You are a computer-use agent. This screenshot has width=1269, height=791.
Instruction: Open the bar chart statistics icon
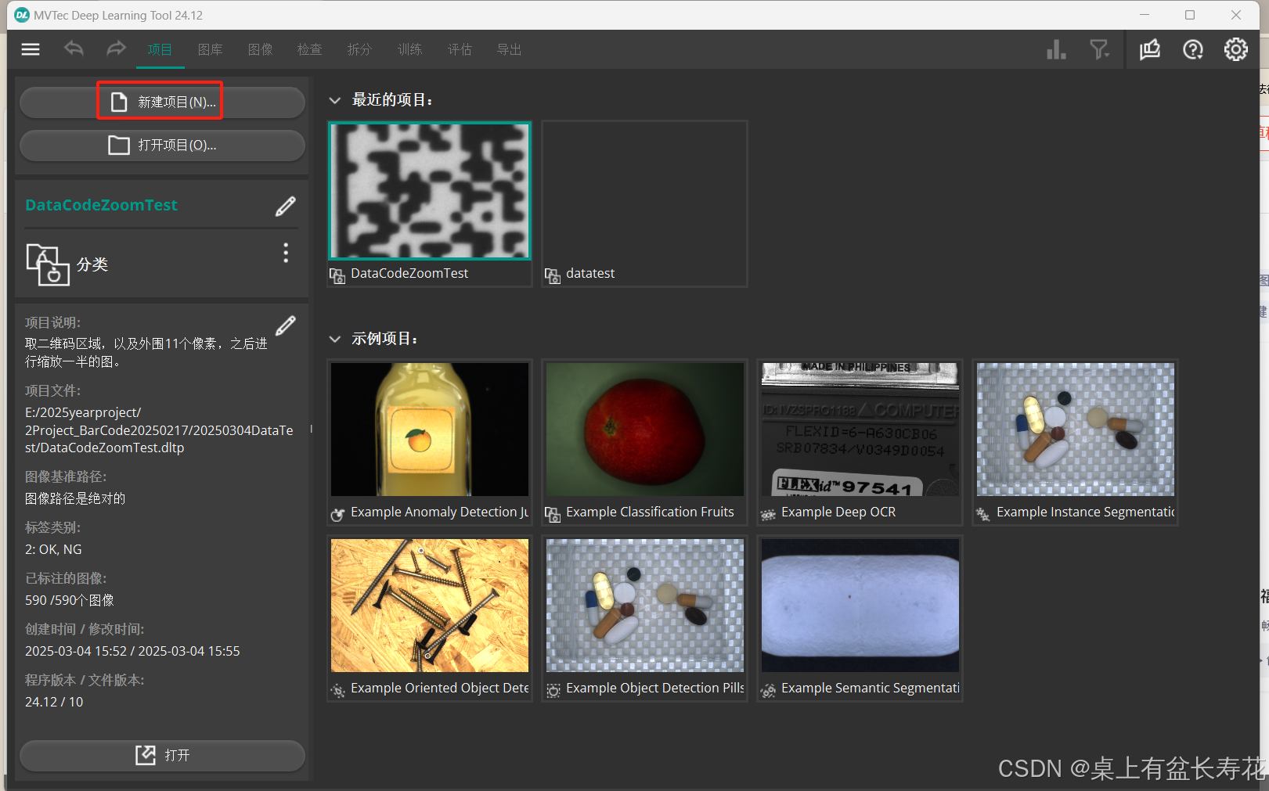click(x=1056, y=49)
